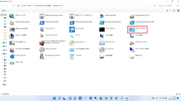Screen dimensions: 181x101
Task: Click the Forward navigation arrow
Action: click(x=7, y=6)
